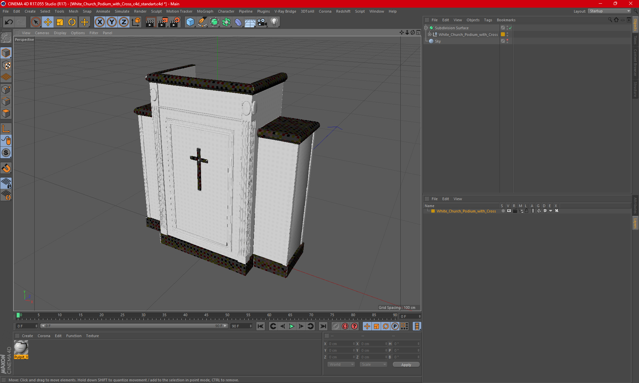This screenshot has width=639, height=383.
Task: Switch to Polygons mode
Action: pos(6,113)
